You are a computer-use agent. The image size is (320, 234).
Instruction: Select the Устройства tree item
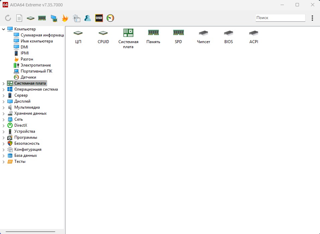pyautogui.click(x=21, y=131)
